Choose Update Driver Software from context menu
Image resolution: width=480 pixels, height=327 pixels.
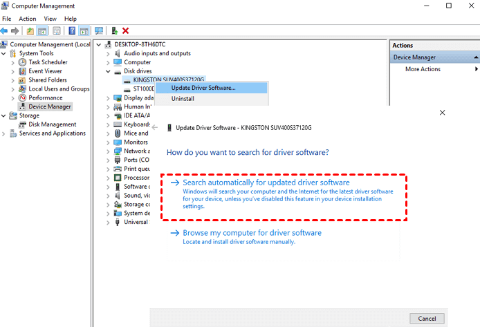pyautogui.click(x=212, y=88)
